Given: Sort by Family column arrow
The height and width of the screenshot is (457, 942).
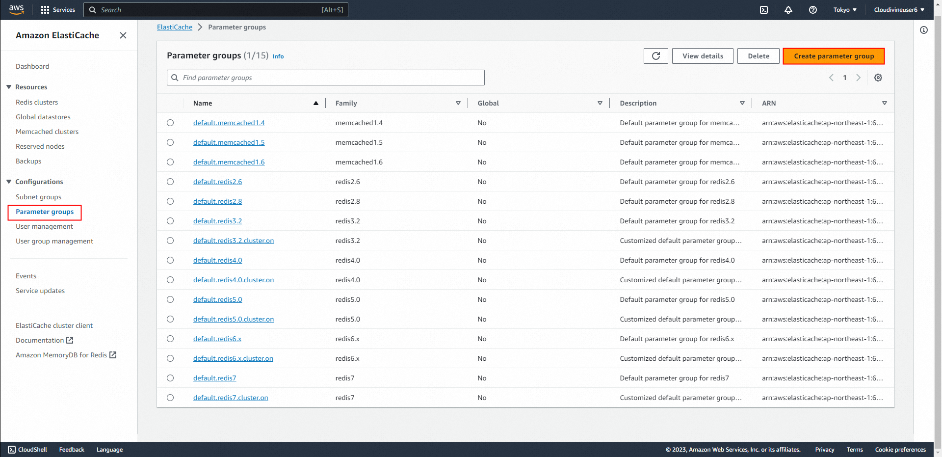Looking at the screenshot, I should (458, 103).
